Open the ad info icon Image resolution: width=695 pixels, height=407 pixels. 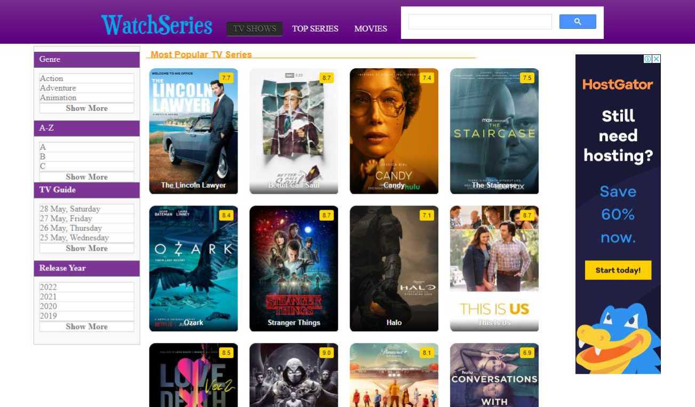(648, 59)
